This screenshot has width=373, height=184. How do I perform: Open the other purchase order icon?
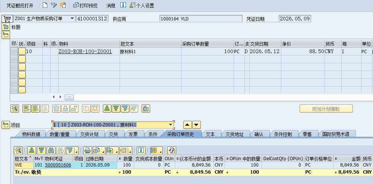(x=63, y=5)
